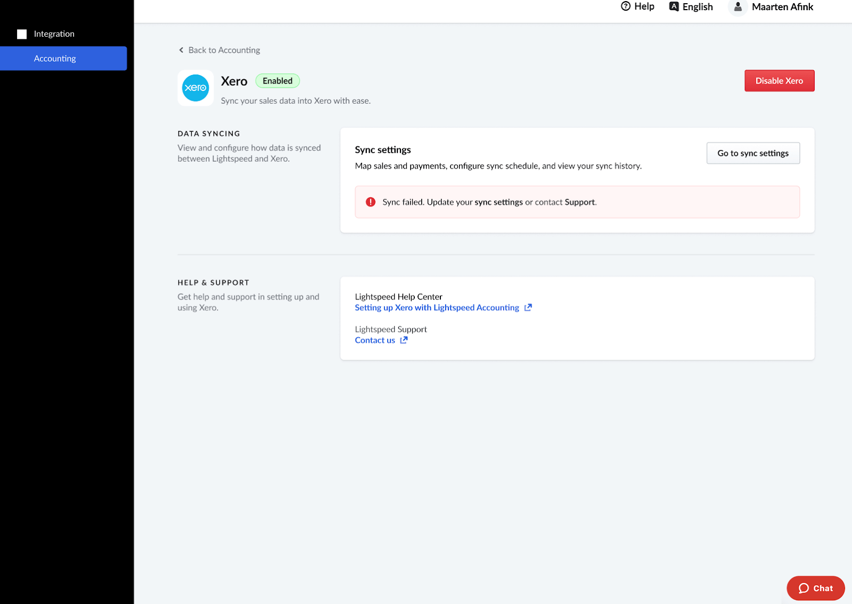This screenshot has width=852, height=604.
Task: Click the Integration square icon in the sidebar
Action: click(x=22, y=34)
